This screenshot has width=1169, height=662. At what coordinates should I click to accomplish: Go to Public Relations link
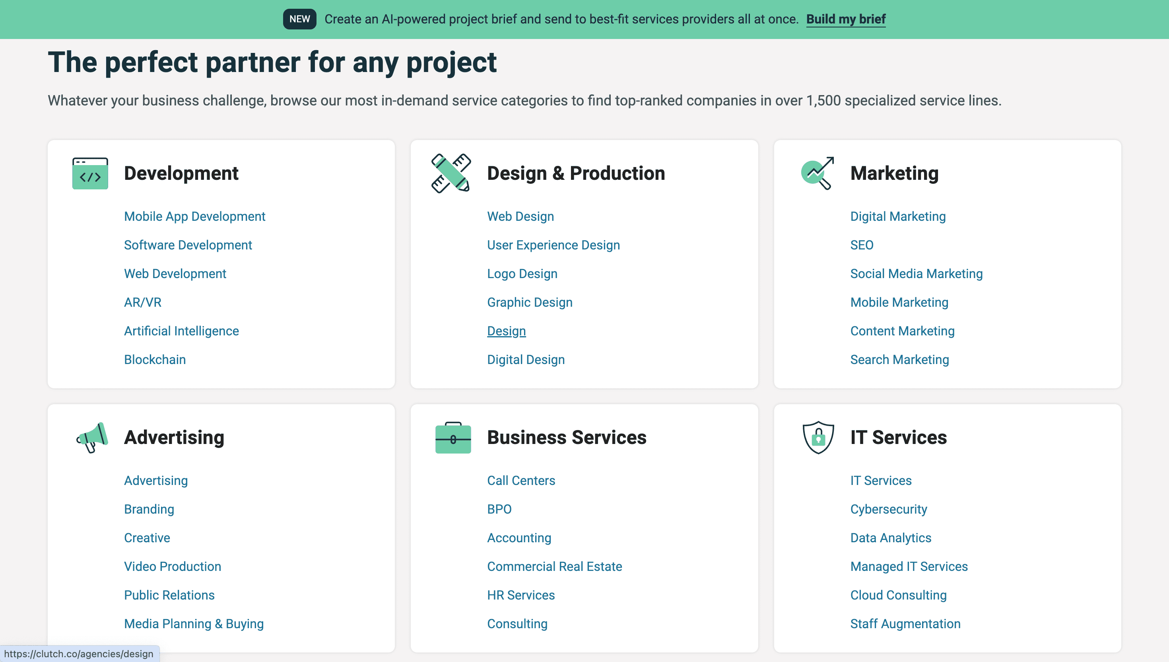(169, 595)
